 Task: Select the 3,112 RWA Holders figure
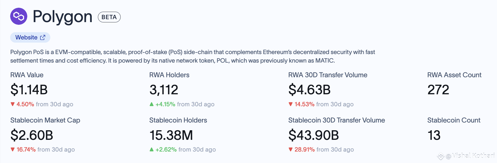164,90
